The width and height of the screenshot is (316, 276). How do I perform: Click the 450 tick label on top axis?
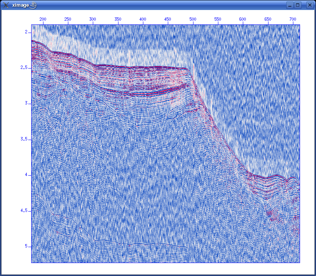pyautogui.click(x=168, y=19)
